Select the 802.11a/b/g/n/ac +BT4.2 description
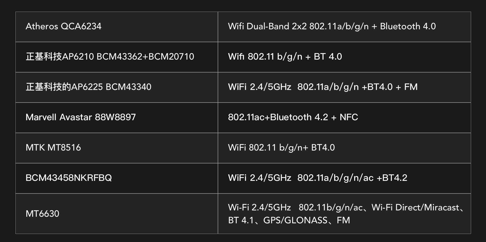This screenshot has width=486, height=242. pyautogui.click(x=352, y=178)
